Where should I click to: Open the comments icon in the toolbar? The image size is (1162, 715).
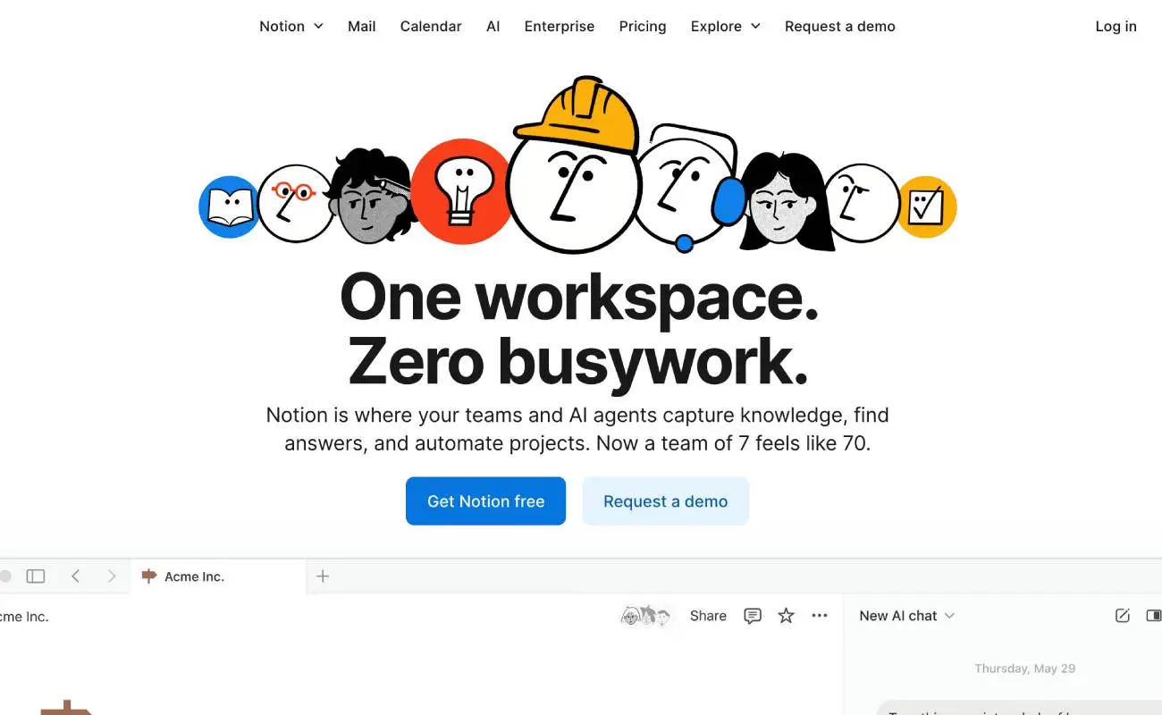coord(753,616)
